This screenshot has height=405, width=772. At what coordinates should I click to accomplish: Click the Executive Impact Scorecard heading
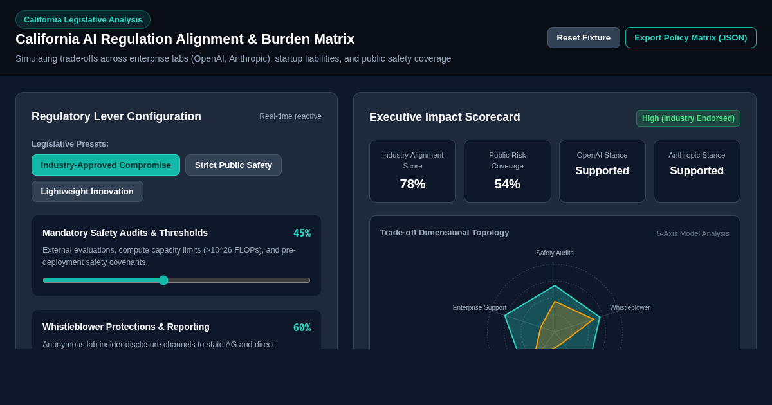point(445,117)
